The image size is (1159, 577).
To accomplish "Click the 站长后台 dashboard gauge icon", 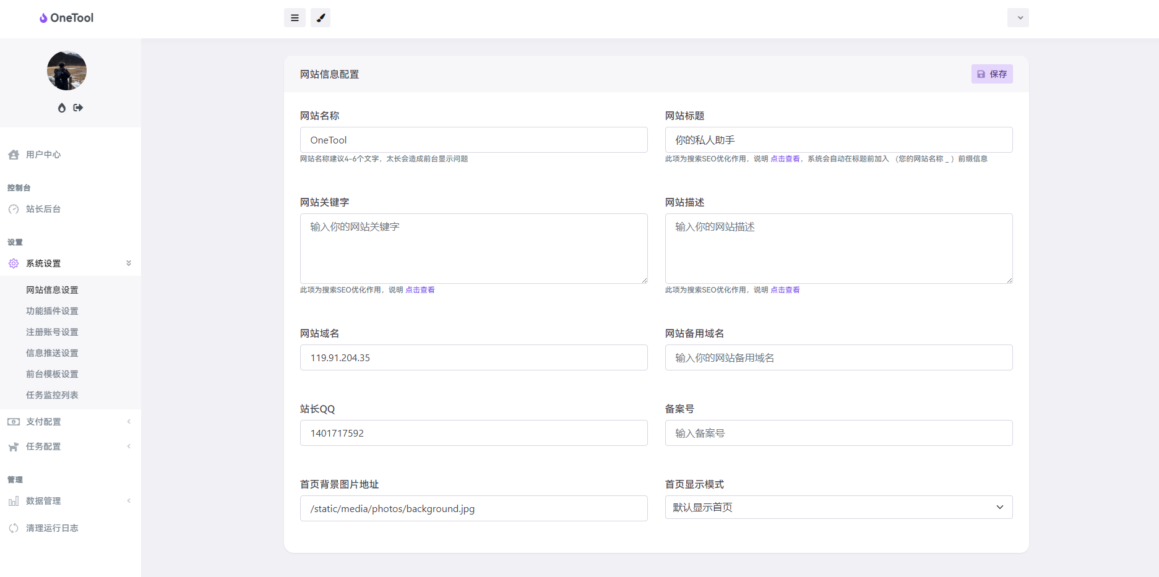I will (x=14, y=209).
